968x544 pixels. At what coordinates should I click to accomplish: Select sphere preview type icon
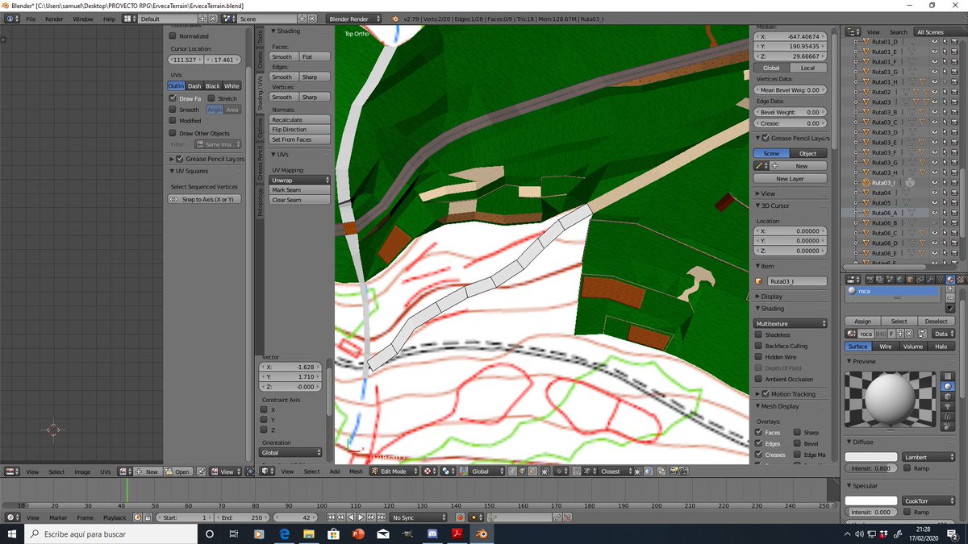click(948, 386)
